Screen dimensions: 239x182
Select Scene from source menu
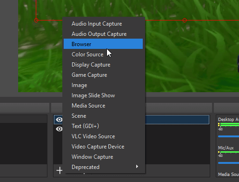pos(103,116)
